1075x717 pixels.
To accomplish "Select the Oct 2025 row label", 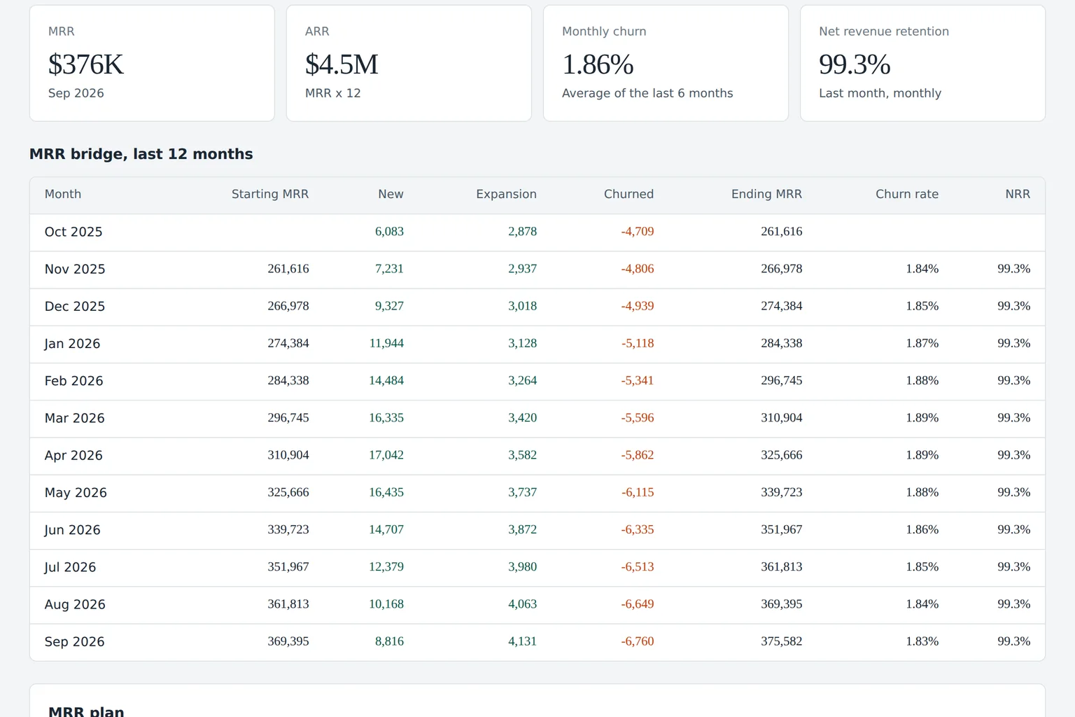I will coord(73,232).
